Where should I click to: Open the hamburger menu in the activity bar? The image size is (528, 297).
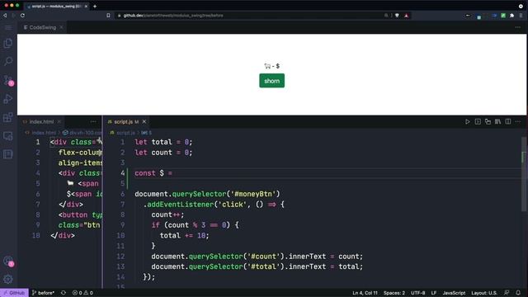tap(8, 27)
